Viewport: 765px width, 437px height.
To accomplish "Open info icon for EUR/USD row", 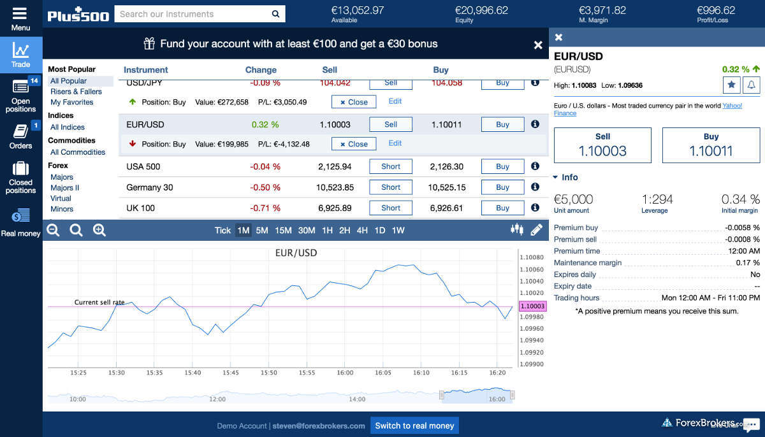I will pos(535,124).
